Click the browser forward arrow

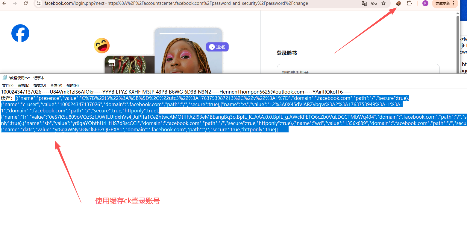[x=15, y=3]
